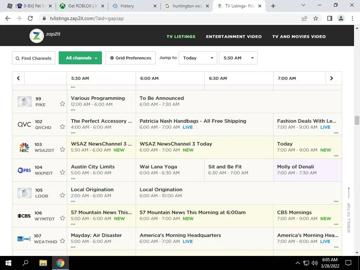Open the All channels dropdown
The height and width of the screenshot is (270, 360).
click(x=81, y=58)
